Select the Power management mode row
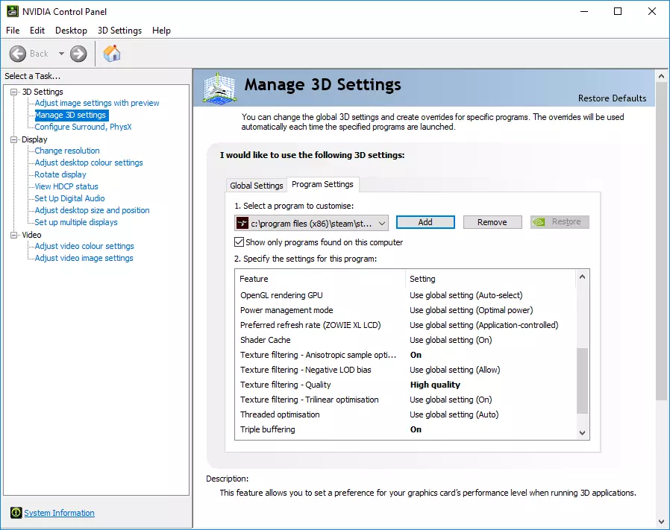The height and width of the screenshot is (530, 670). (405, 310)
